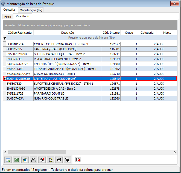Click description SPOILER PARACHOQUE TRAS - Item 2

(68, 54)
